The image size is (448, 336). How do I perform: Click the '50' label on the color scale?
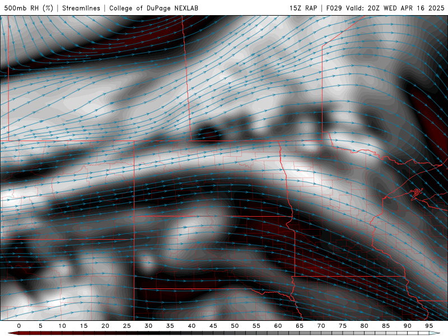pos(235,326)
